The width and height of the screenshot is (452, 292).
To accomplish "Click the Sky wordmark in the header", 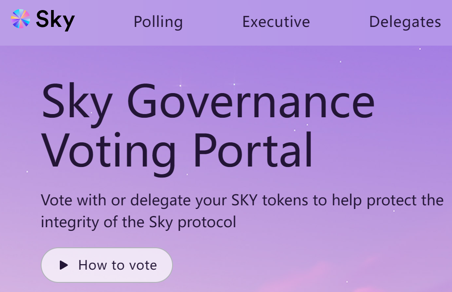I will (x=55, y=21).
